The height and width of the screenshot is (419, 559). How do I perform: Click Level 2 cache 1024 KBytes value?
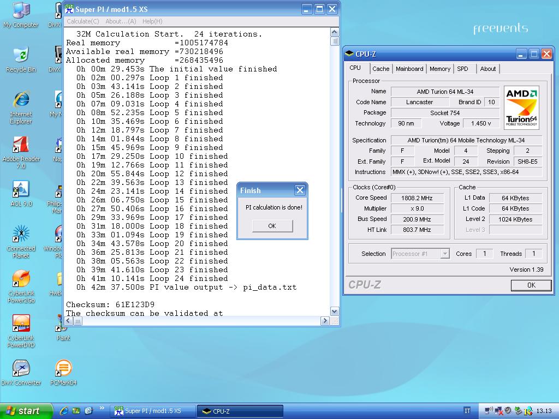pos(515,219)
